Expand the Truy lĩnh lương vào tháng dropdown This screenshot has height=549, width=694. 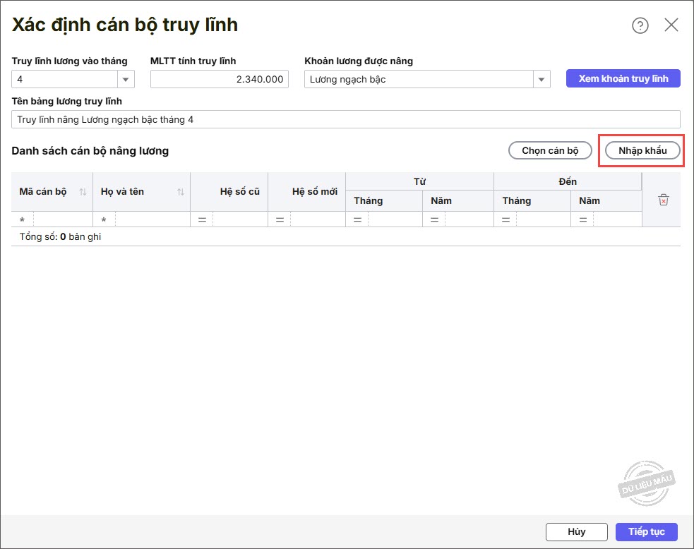(x=126, y=80)
